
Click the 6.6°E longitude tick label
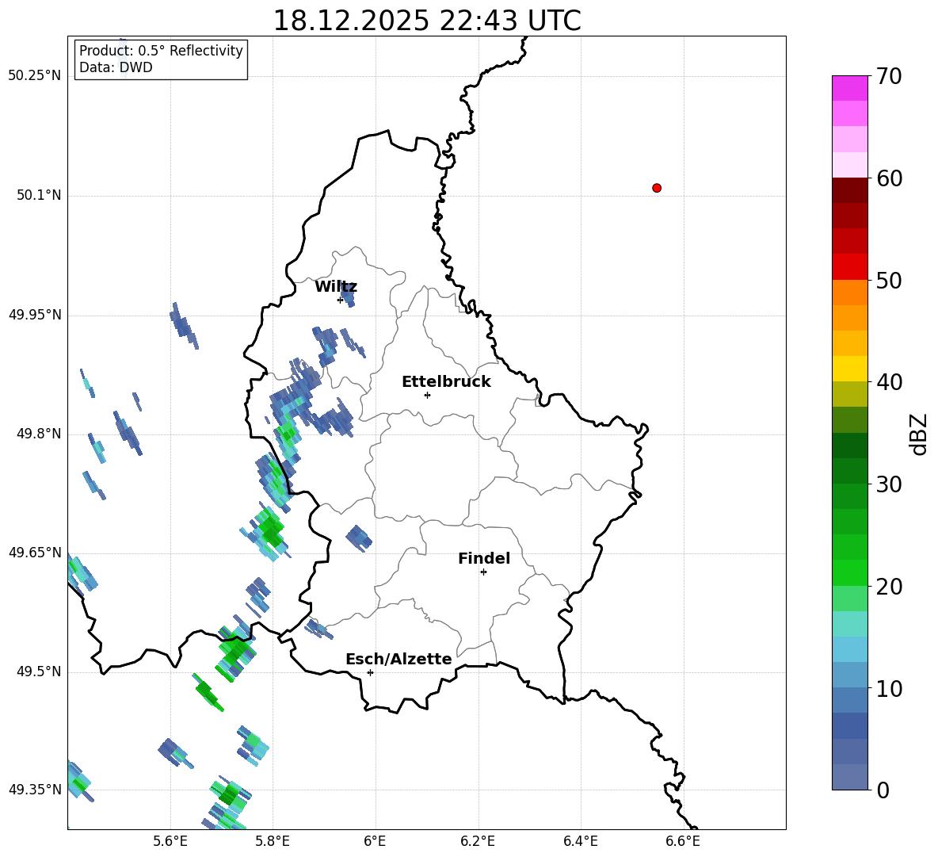[683, 841]
